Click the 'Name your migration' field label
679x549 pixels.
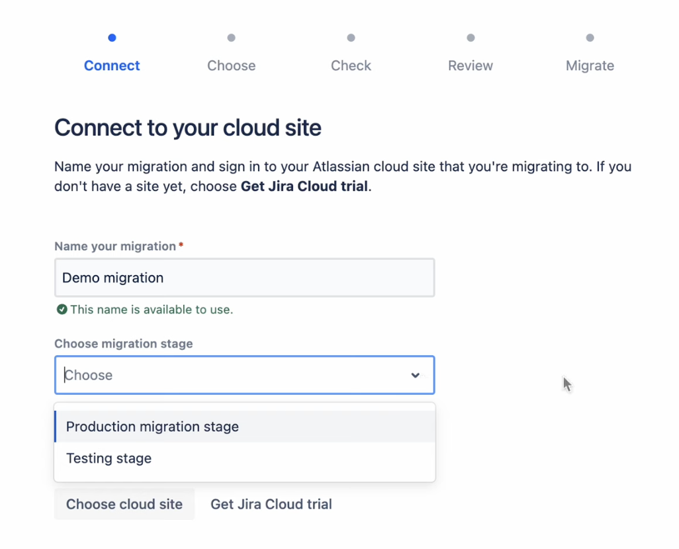coord(115,246)
